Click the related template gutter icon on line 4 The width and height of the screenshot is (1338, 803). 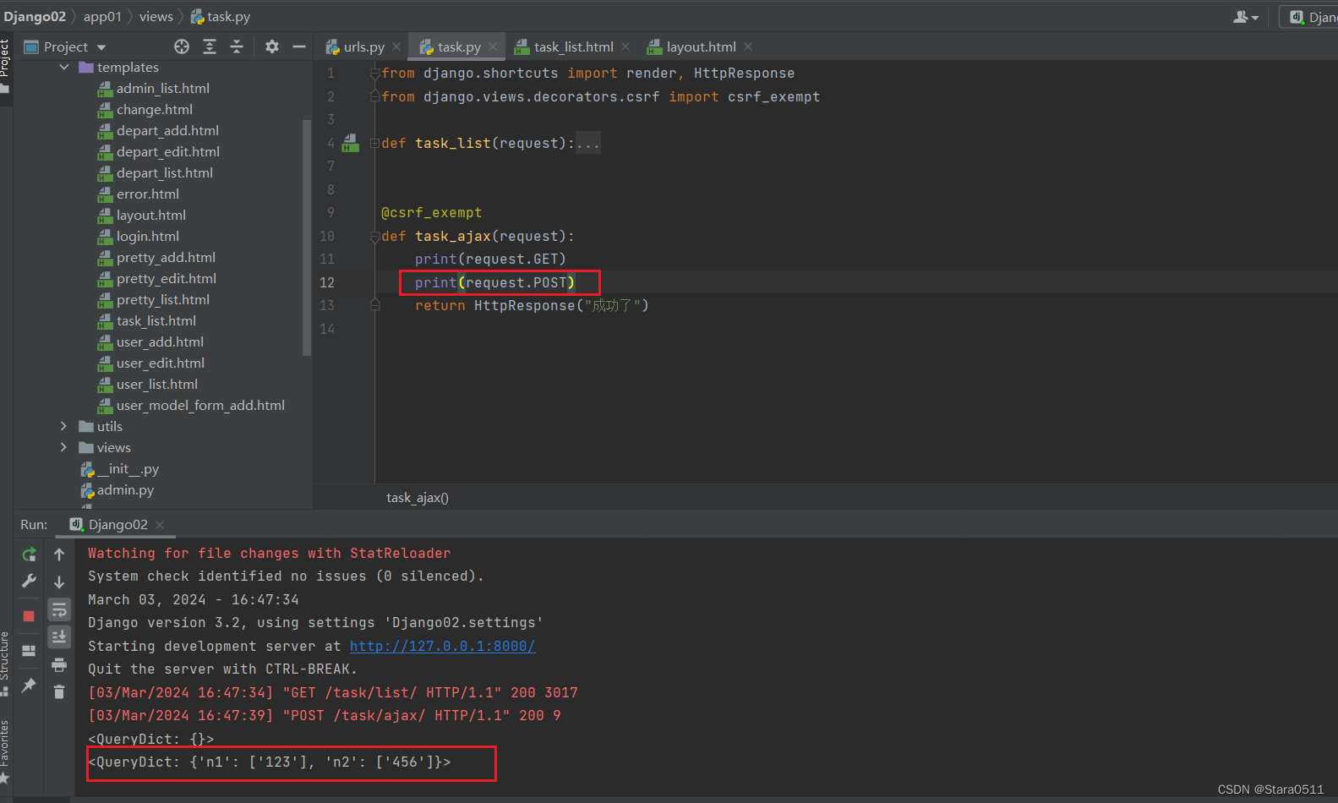pyautogui.click(x=350, y=144)
